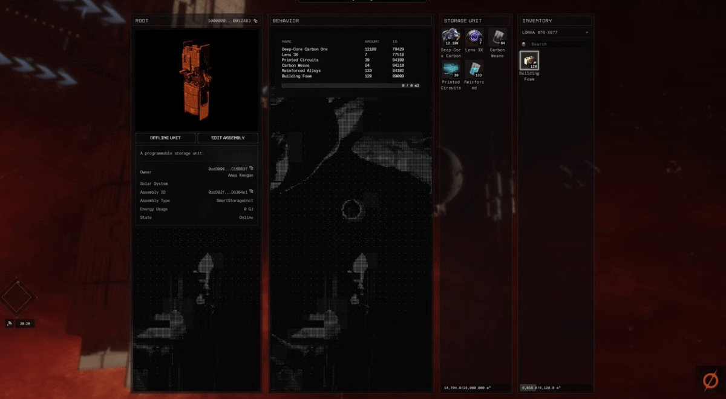Screen dimensions: 726x399
Task: Copy the Assembly ID value
Action: coord(251,191)
